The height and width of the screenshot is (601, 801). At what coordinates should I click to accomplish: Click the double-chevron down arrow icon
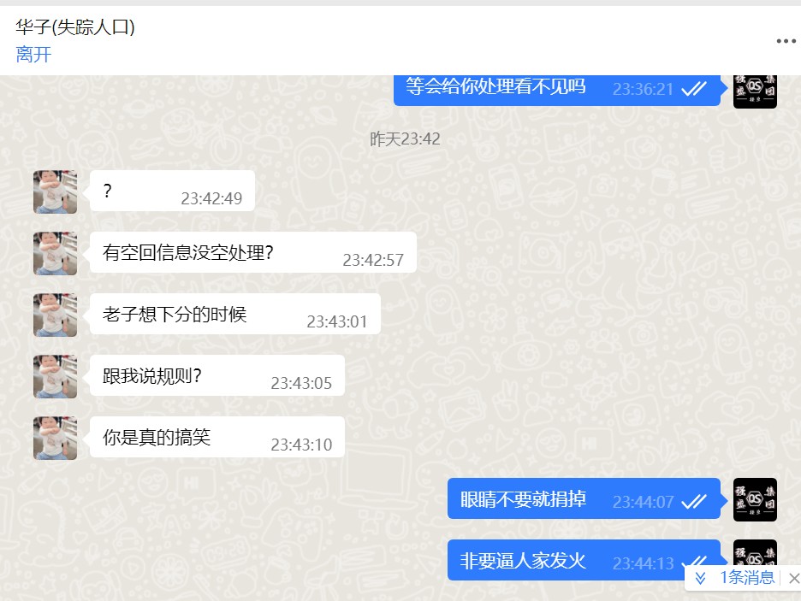coord(700,578)
